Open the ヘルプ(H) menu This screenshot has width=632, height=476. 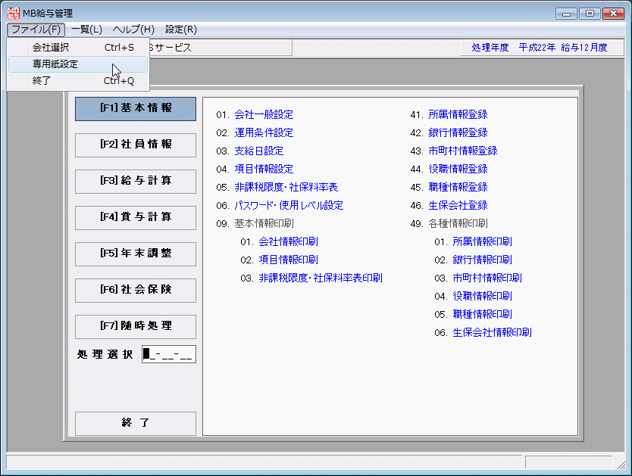point(133,30)
